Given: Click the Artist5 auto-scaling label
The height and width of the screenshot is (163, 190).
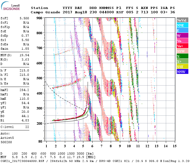Looking at the screenshot, I should click(x=7, y=138).
